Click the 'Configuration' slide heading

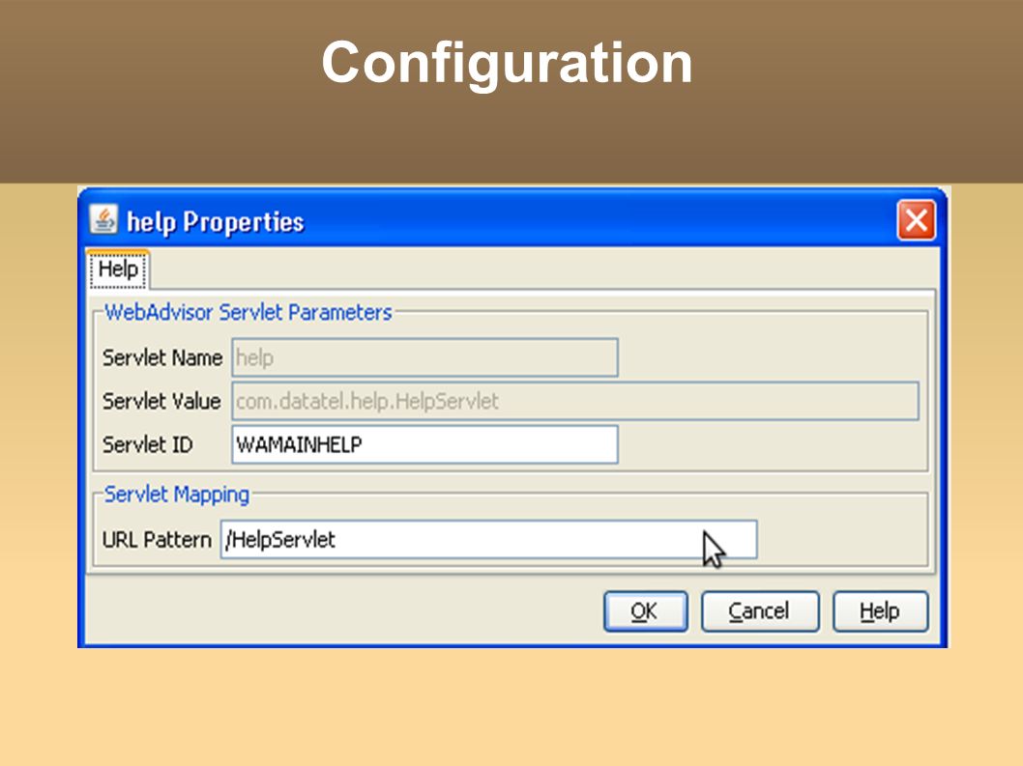point(507,63)
